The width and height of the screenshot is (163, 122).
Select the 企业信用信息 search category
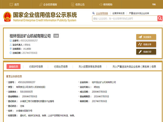102,13
